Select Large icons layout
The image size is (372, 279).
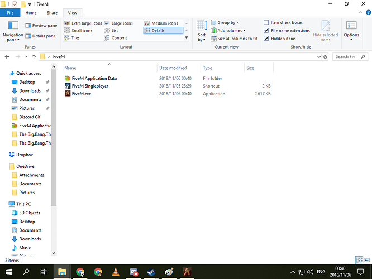(x=118, y=23)
